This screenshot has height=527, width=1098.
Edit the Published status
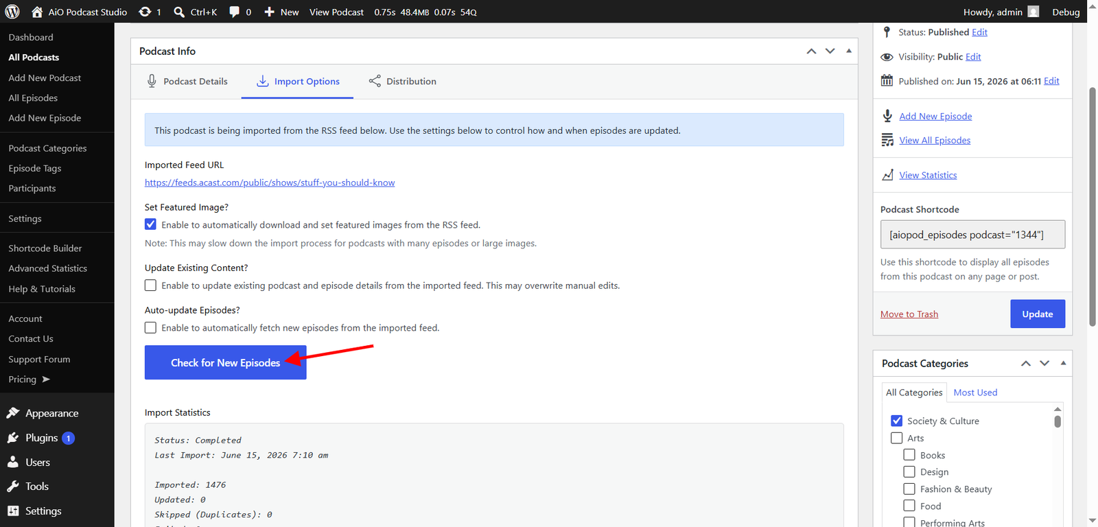(x=979, y=32)
